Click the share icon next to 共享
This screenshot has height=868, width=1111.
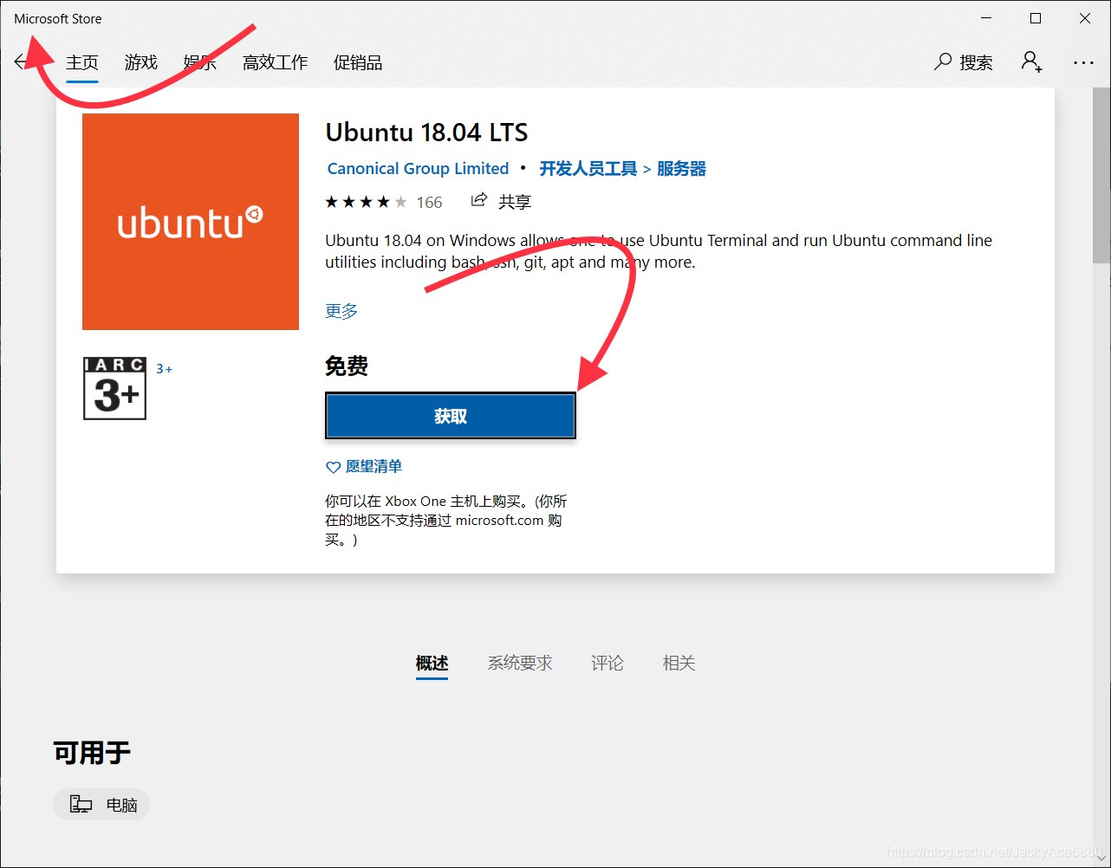click(478, 201)
